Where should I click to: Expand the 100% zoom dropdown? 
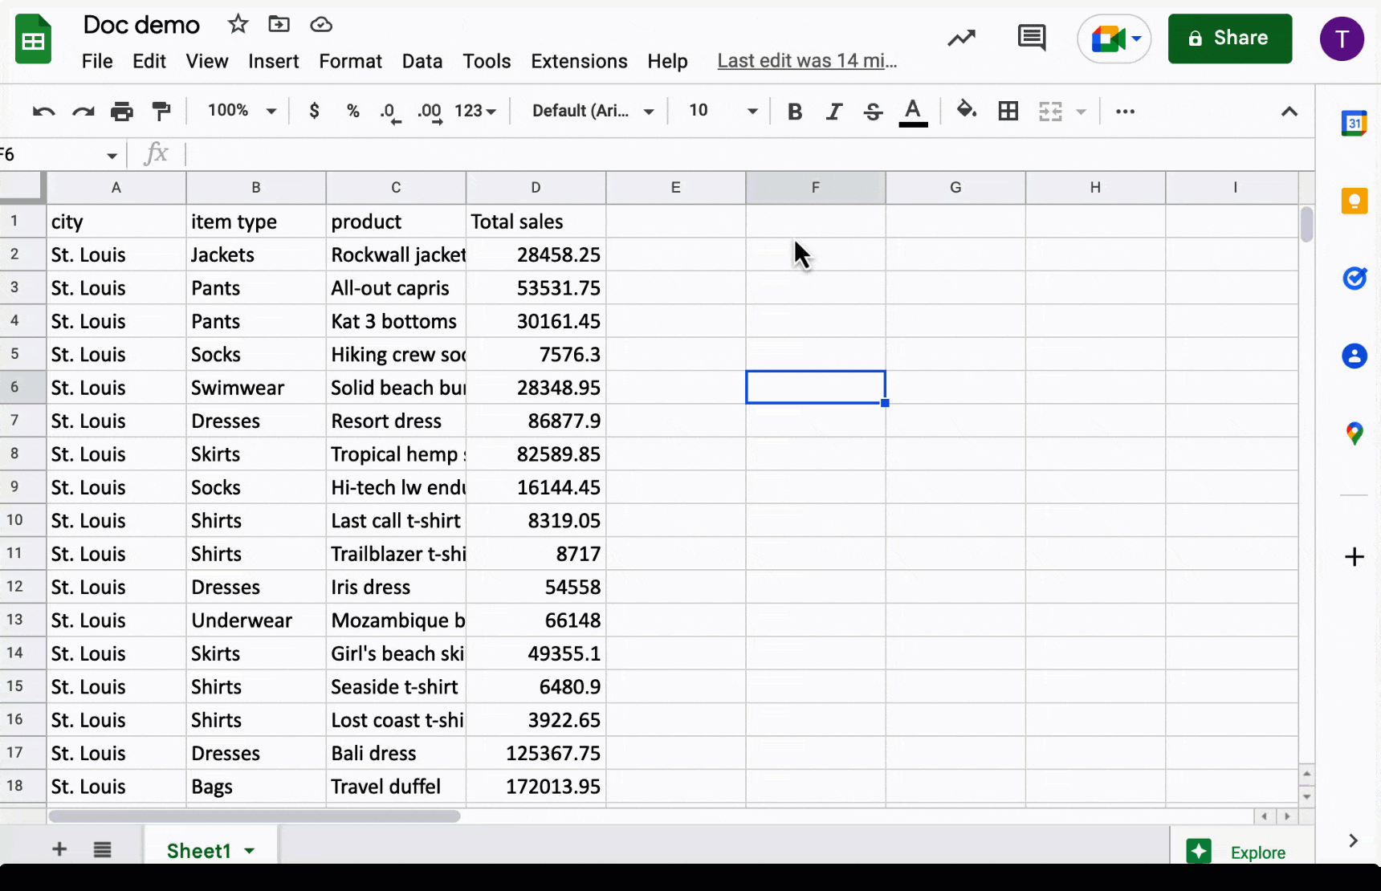pyautogui.click(x=242, y=111)
